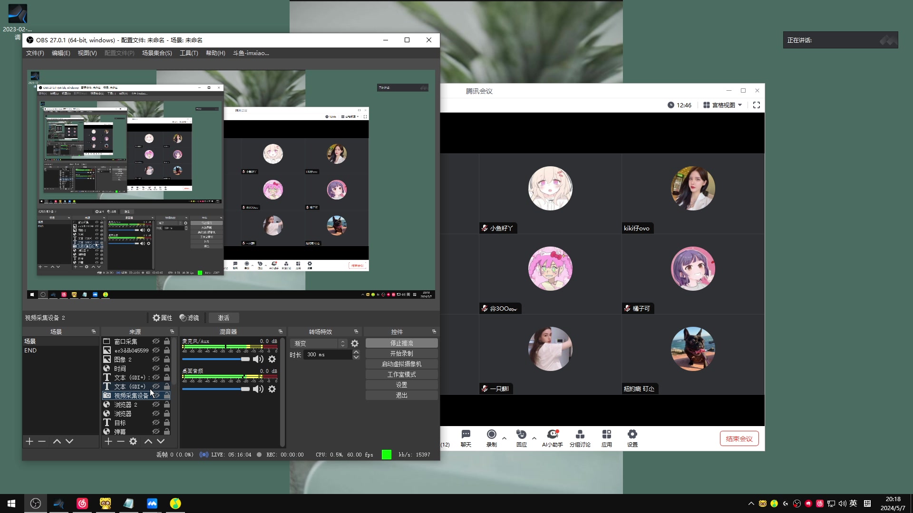The image size is (913, 513).
Task: Mute the 麦克风/Aux speaker icon
Action: click(x=258, y=359)
